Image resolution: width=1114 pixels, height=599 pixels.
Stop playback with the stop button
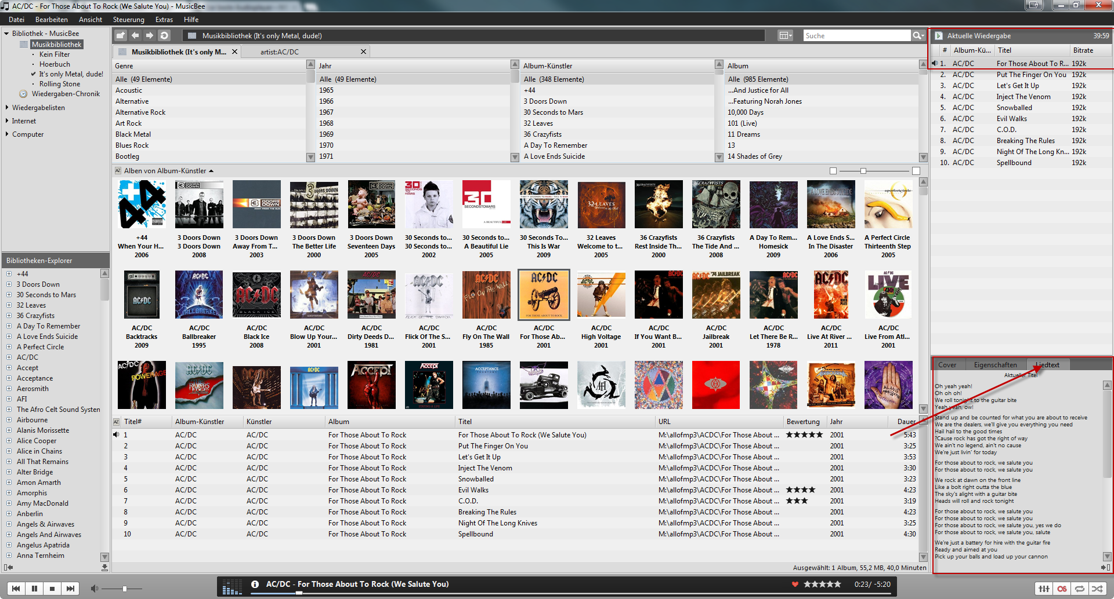[52, 589]
